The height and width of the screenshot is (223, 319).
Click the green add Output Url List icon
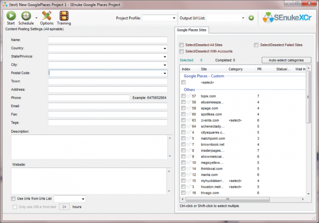click(251, 18)
